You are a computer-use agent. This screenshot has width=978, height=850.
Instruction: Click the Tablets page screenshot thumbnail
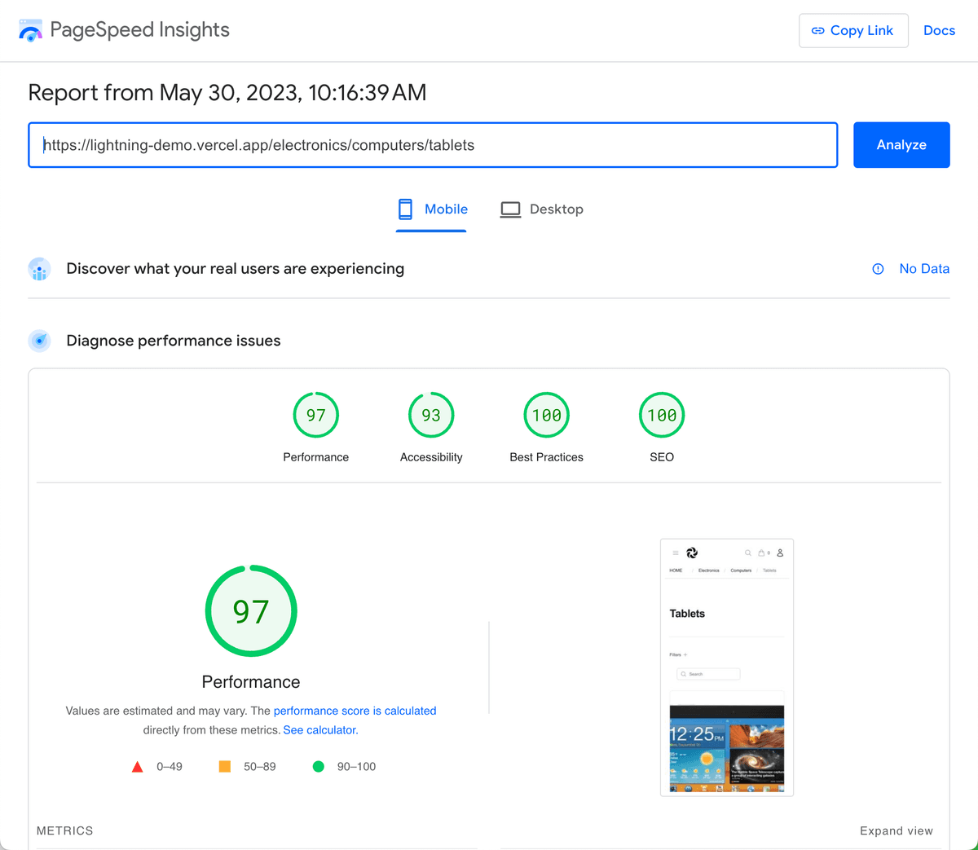(727, 667)
